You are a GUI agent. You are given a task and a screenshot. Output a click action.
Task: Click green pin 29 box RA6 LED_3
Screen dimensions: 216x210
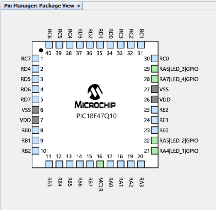(155, 69)
